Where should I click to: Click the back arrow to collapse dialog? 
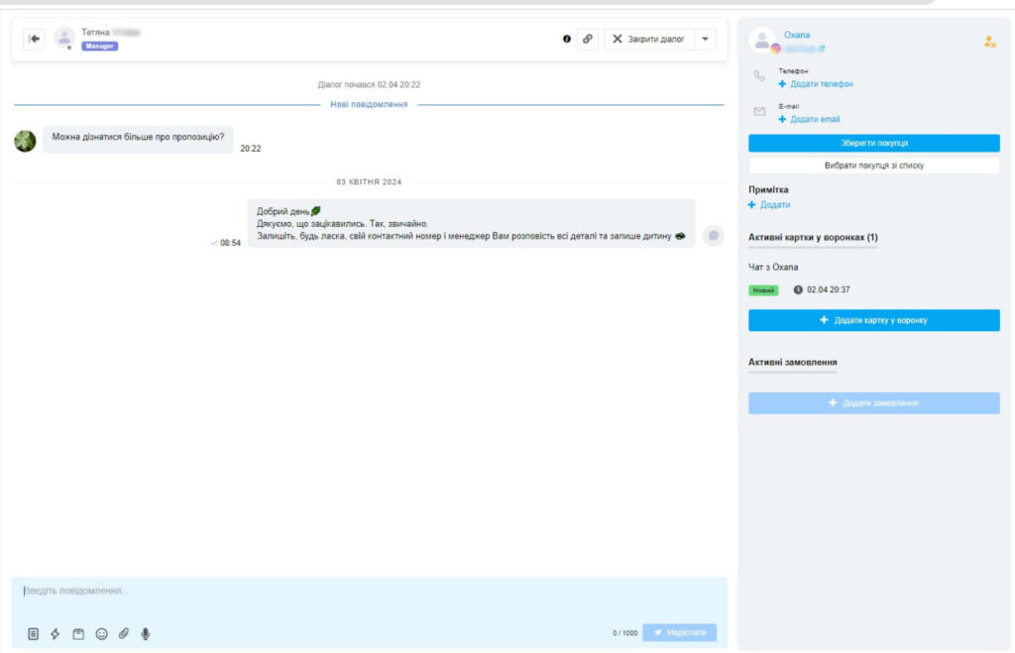[x=34, y=39]
